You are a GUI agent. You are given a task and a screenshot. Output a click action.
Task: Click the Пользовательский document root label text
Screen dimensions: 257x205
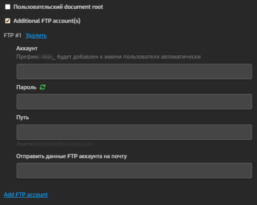coord(58,7)
